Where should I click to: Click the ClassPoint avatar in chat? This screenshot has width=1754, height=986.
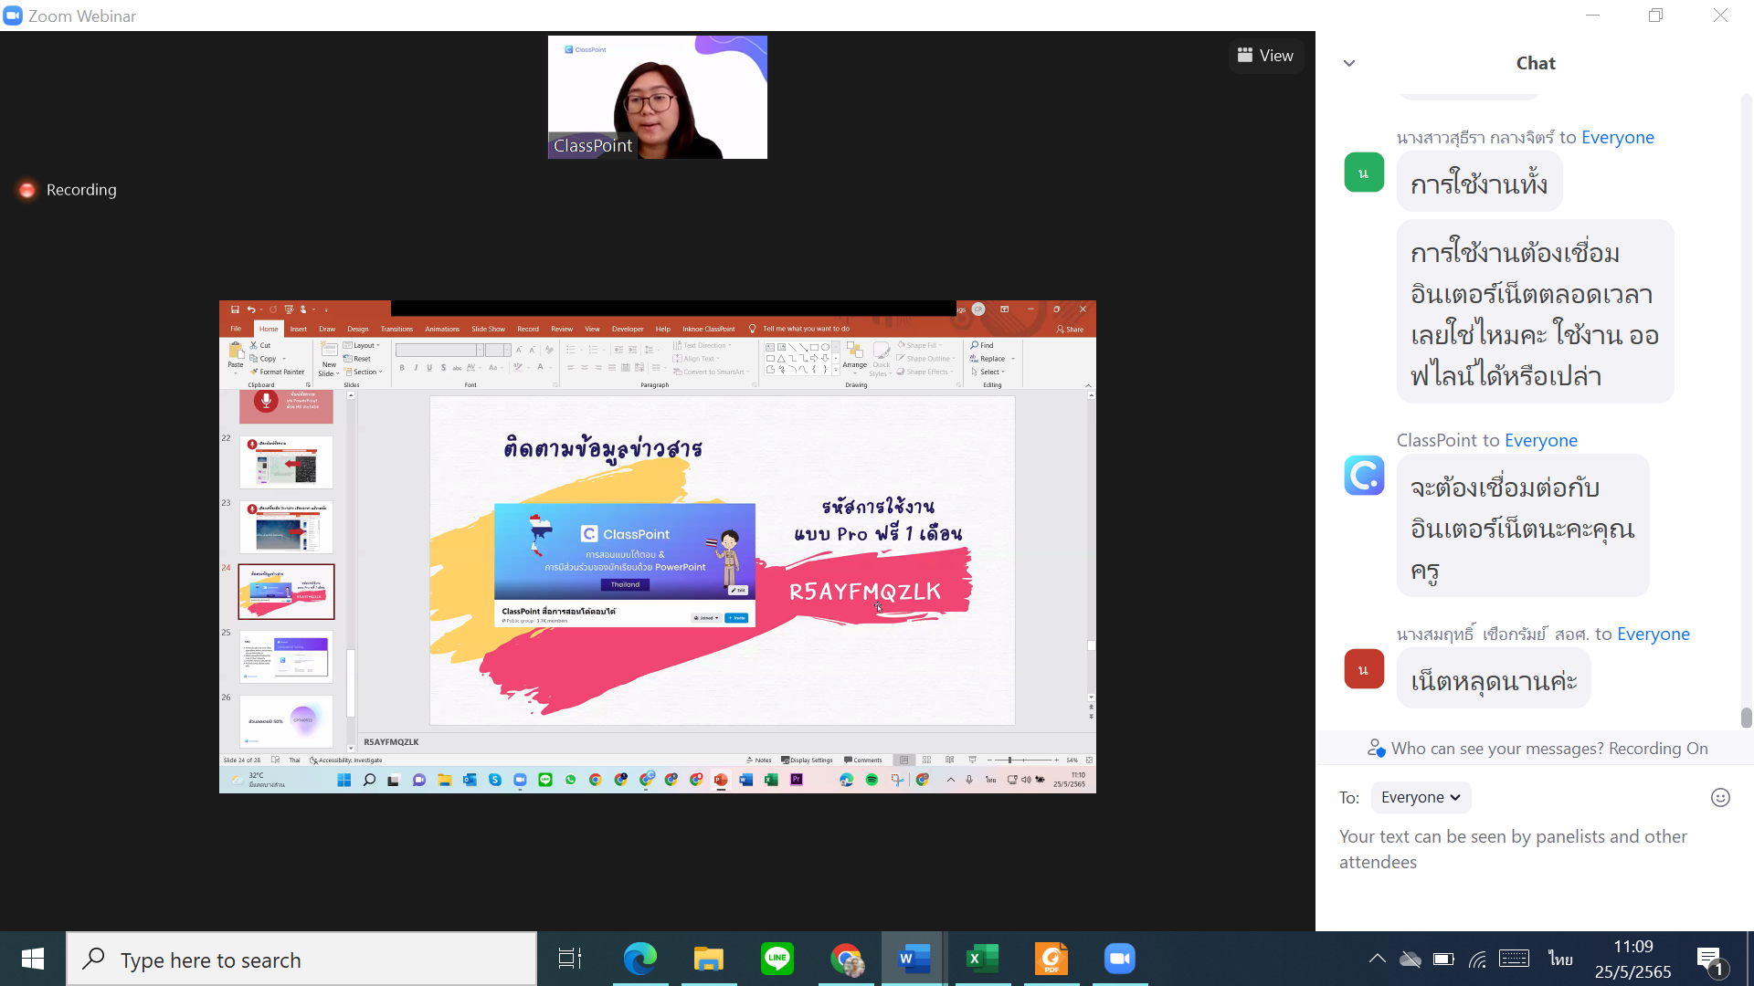point(1364,476)
